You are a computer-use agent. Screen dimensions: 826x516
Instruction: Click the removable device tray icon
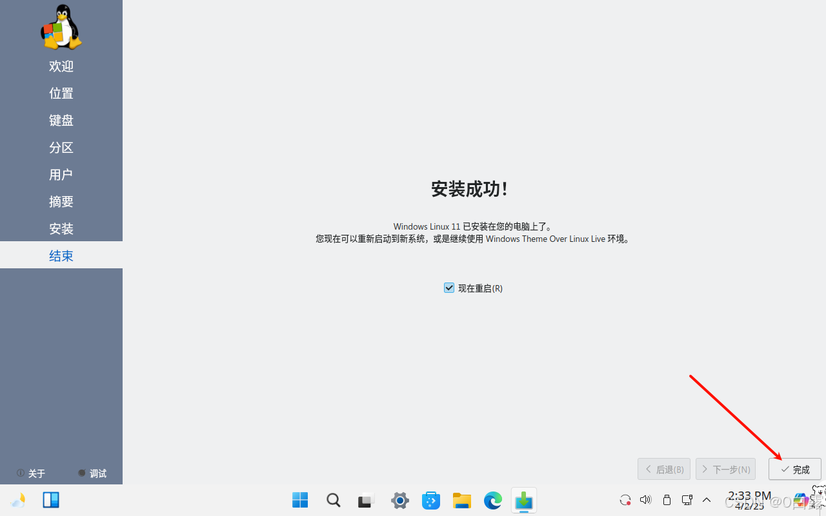tap(667, 500)
